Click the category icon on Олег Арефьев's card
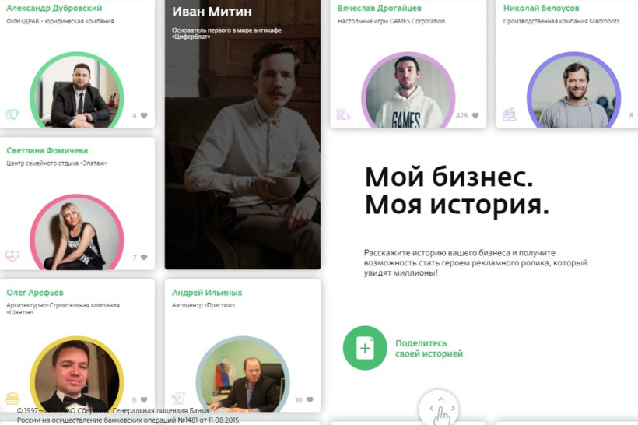This screenshot has height=425, width=638. click(12, 399)
